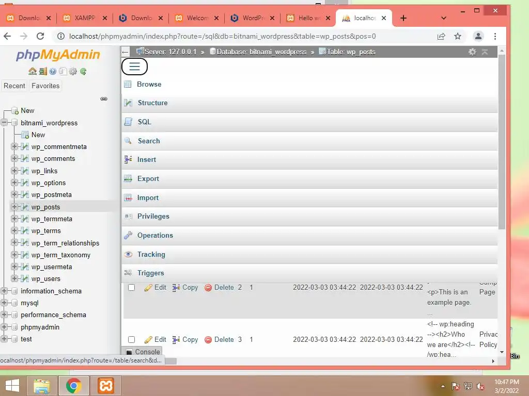Click the Copy icon for row 2
Viewport: 529px width, 396px height.
coord(176,288)
